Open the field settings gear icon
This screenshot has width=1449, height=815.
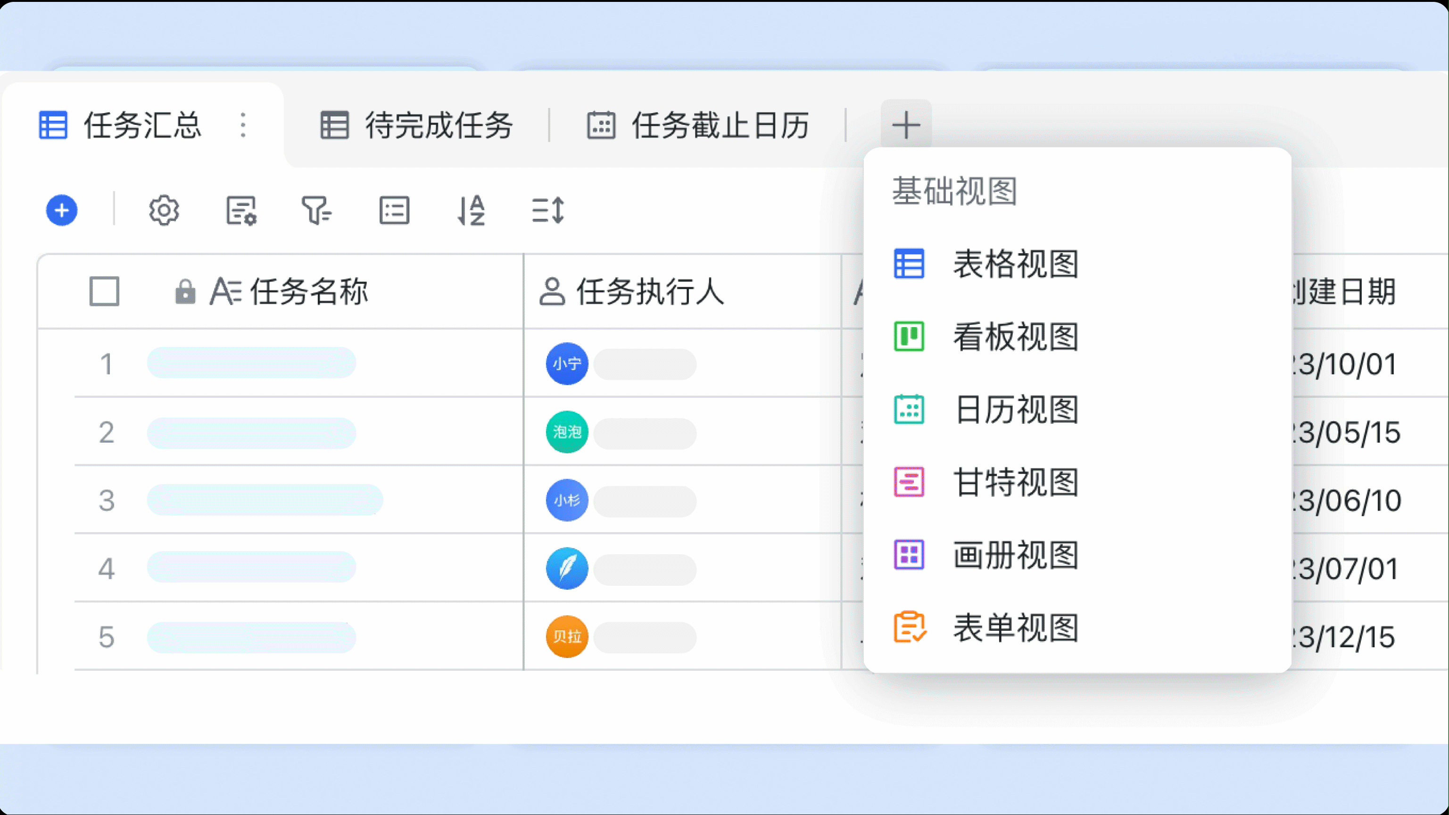(164, 210)
